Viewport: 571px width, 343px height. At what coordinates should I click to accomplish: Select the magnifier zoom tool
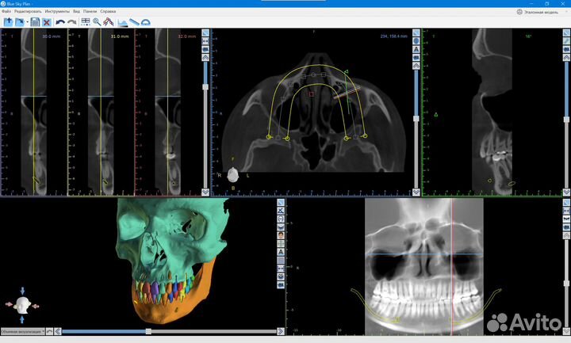(97, 22)
